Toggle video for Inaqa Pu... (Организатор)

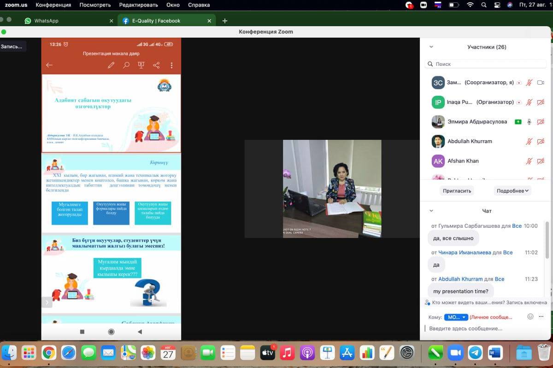[x=541, y=102]
